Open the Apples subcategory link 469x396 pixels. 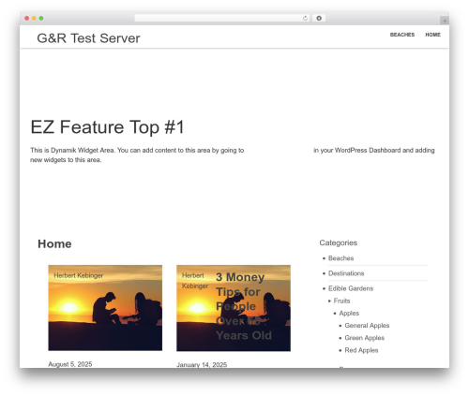[349, 313]
